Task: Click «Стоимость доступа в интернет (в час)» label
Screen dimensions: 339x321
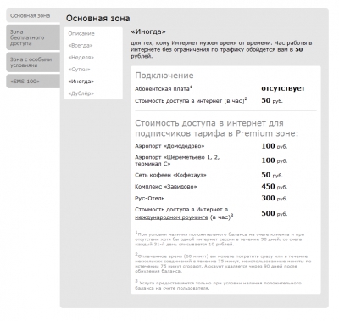Action: [x=191, y=100]
